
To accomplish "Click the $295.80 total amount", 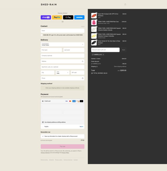I will [123, 70].
